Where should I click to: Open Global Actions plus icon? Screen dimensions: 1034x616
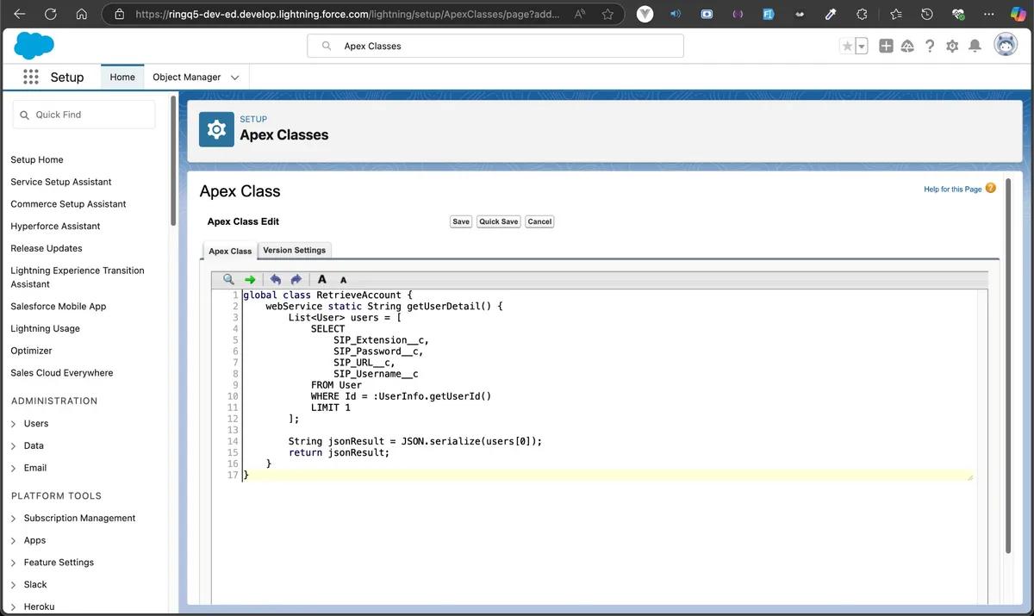click(x=886, y=46)
